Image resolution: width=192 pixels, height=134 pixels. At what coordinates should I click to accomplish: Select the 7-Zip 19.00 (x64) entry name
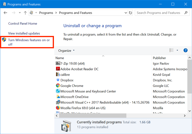click(x=73, y=64)
